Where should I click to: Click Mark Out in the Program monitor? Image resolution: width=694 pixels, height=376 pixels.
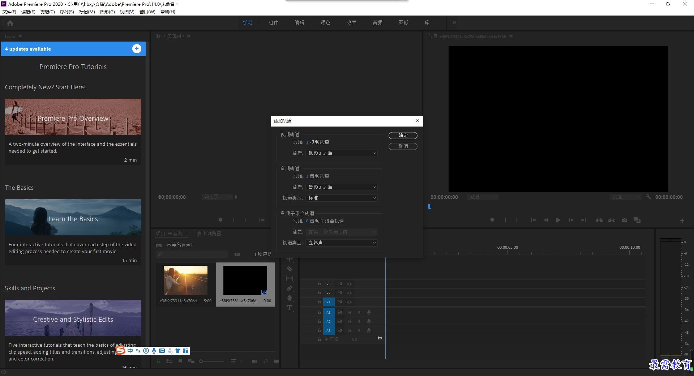tap(517, 220)
